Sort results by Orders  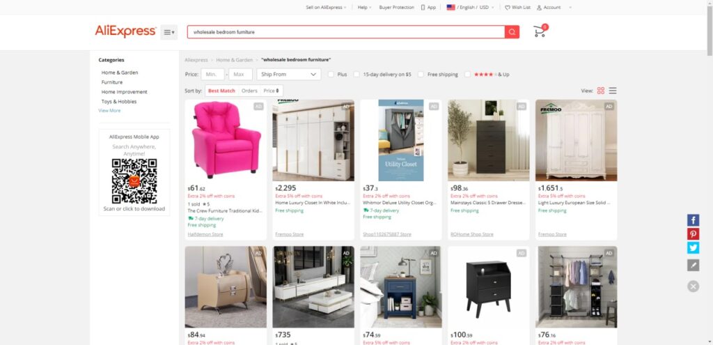249,91
